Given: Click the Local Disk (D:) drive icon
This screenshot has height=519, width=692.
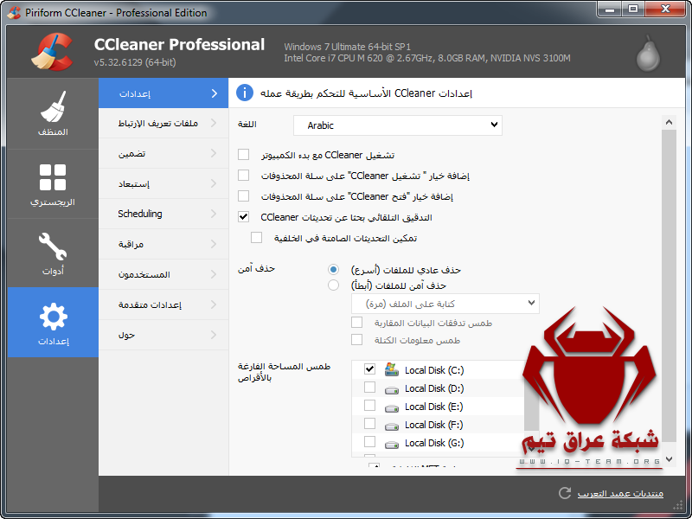Looking at the screenshot, I should pos(392,390).
